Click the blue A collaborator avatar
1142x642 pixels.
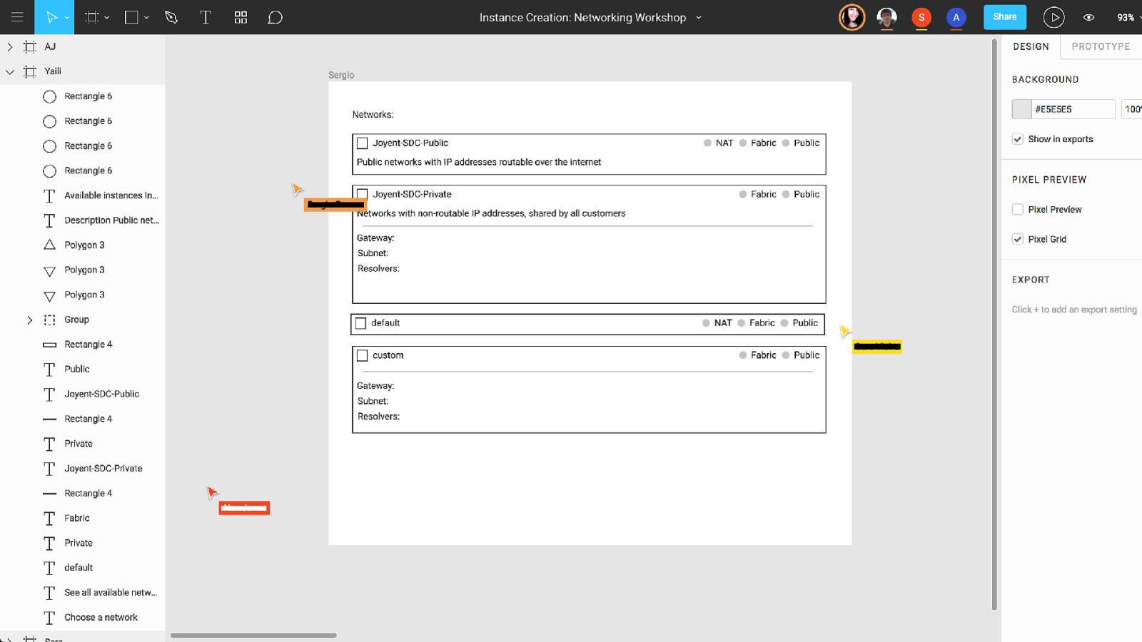pos(956,17)
